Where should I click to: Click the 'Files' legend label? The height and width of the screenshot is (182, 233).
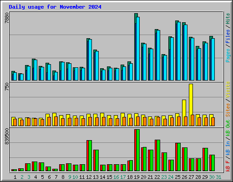228,36
